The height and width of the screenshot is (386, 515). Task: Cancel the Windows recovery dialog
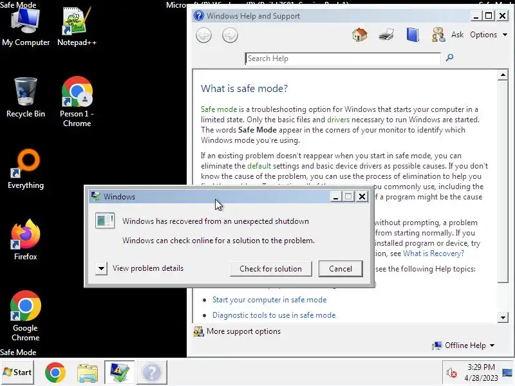(x=341, y=269)
